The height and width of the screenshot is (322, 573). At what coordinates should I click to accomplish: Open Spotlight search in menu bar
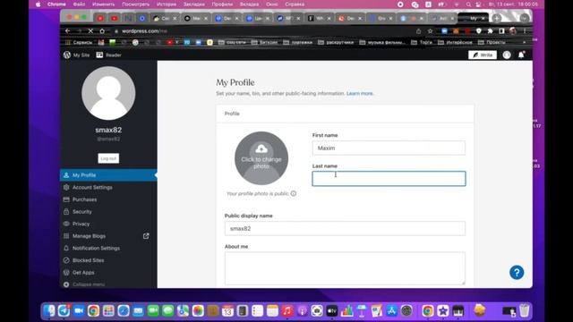pyautogui.click(x=468, y=4)
